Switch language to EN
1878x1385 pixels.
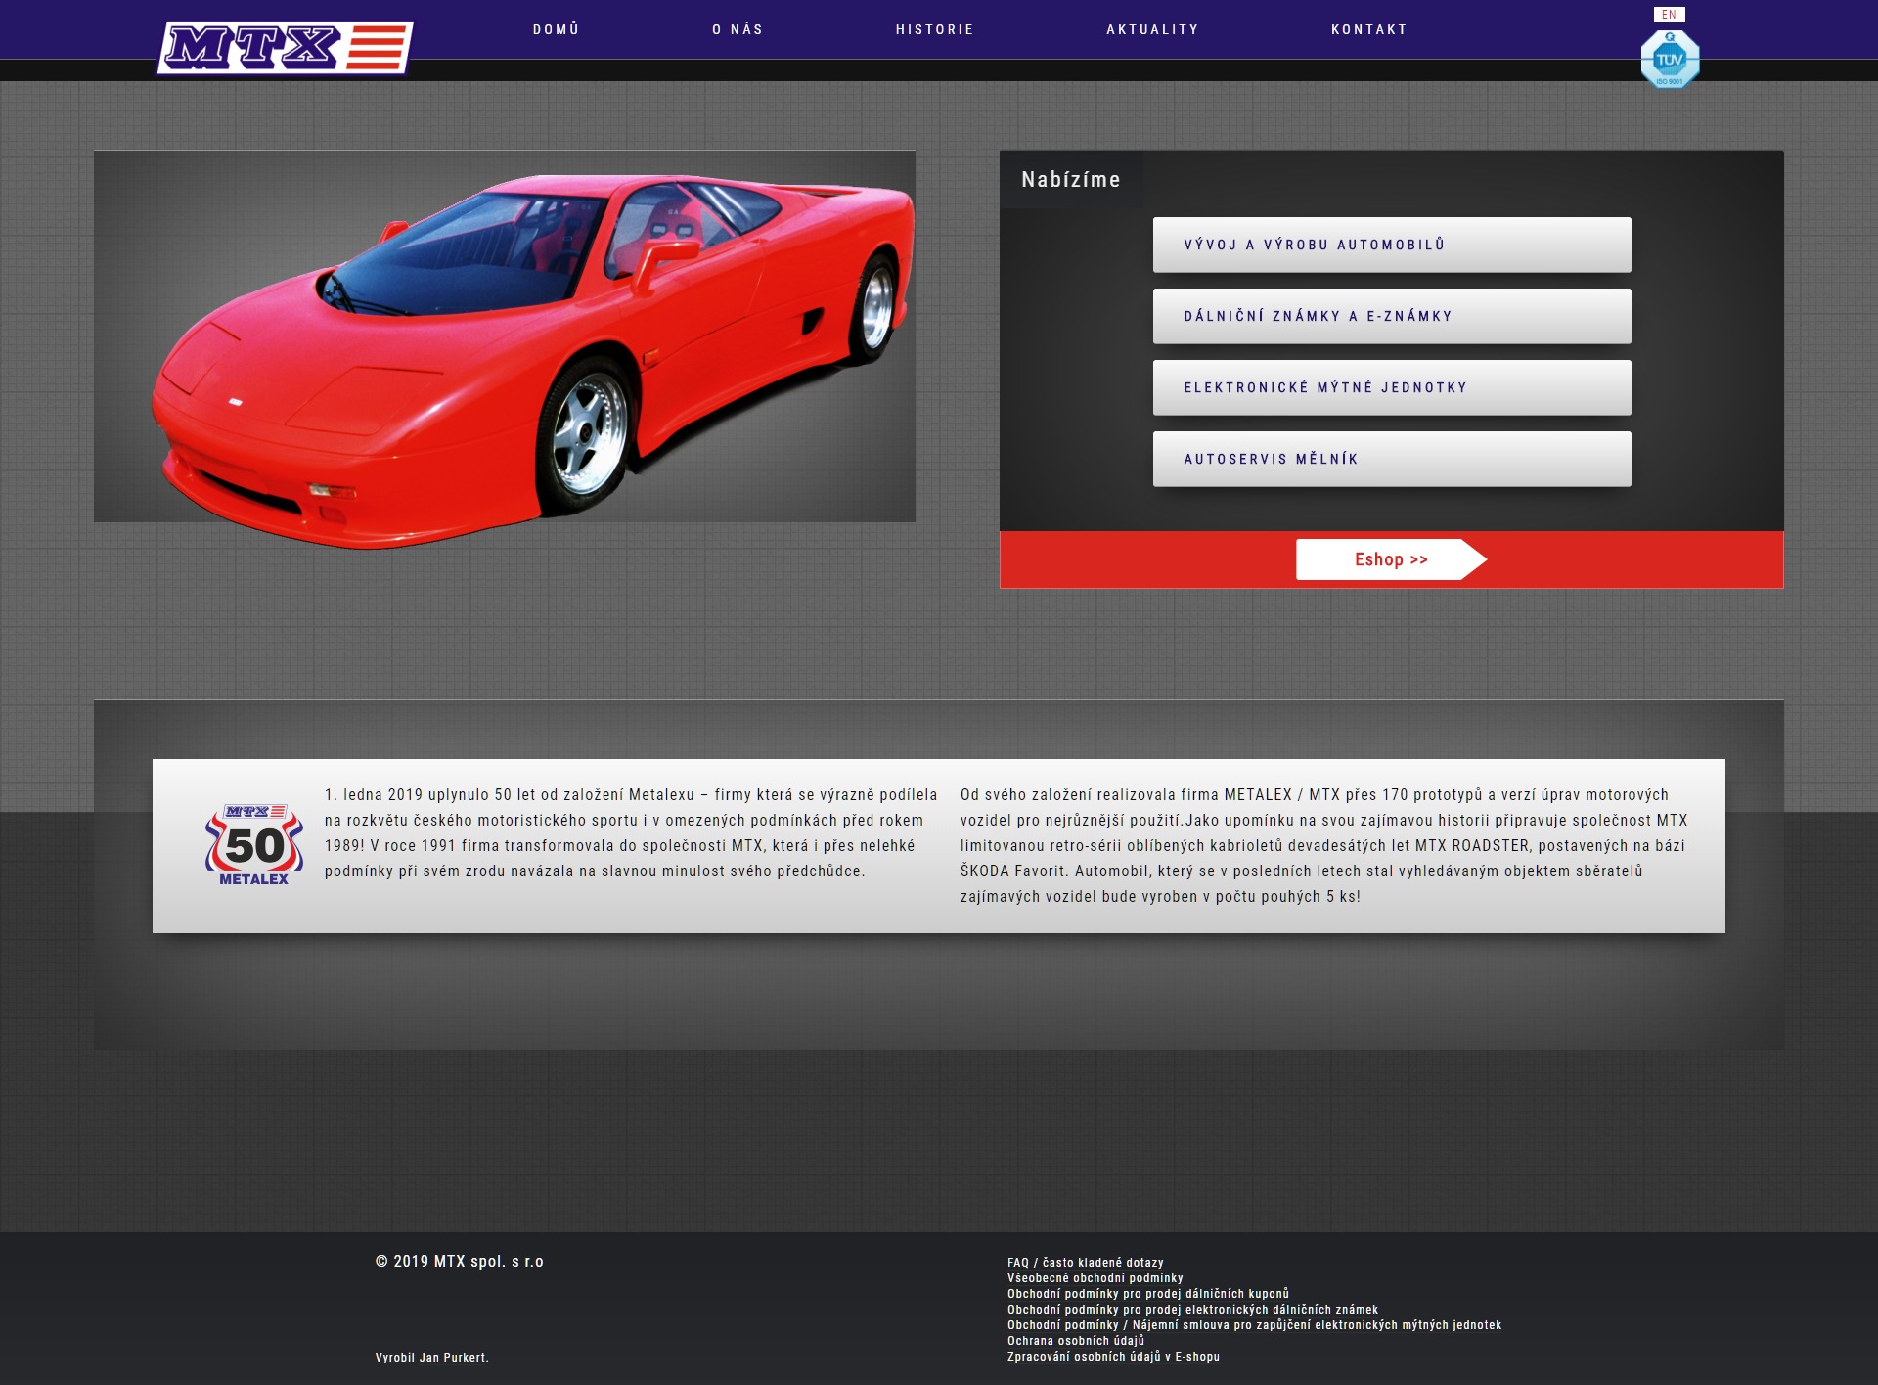point(1669,15)
